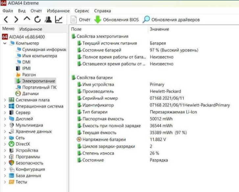
Task: Click the AIDA64 v6.88.6400 root icon
Action: click(x=5, y=37)
